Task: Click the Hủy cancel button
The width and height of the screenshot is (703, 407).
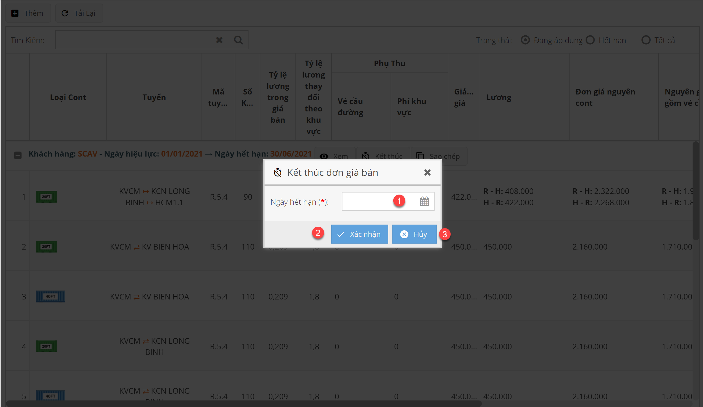Action: pos(414,234)
